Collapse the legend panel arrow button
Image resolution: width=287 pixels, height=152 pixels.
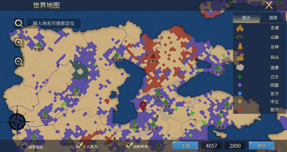pos(227,61)
